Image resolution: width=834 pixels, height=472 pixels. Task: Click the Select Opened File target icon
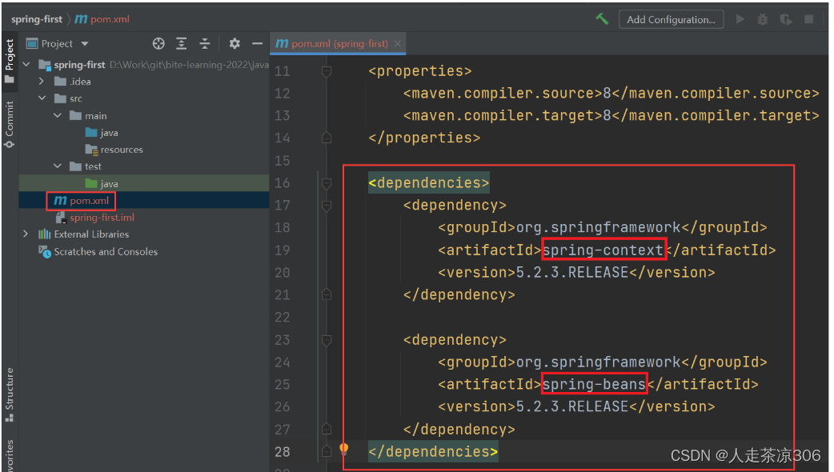(x=158, y=43)
